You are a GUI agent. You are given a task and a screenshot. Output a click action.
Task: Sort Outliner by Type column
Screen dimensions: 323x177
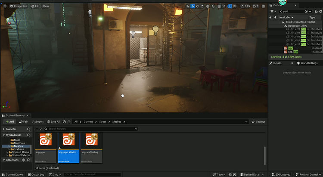tap(312, 18)
